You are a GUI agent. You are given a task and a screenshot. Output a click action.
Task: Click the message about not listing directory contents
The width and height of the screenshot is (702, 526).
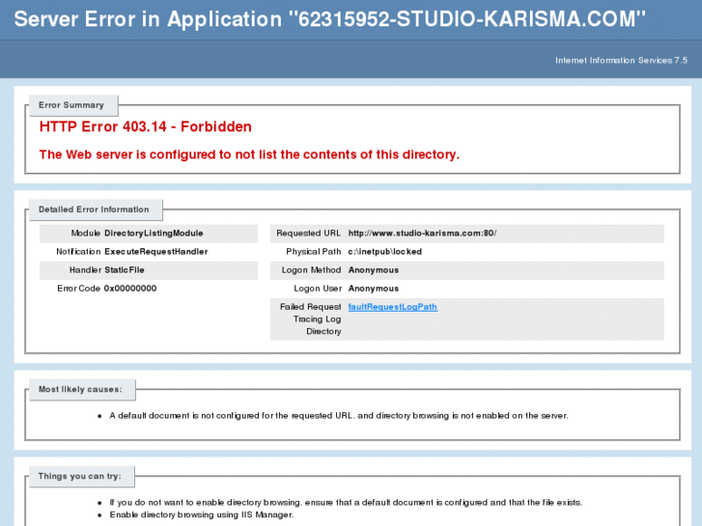pos(249,154)
